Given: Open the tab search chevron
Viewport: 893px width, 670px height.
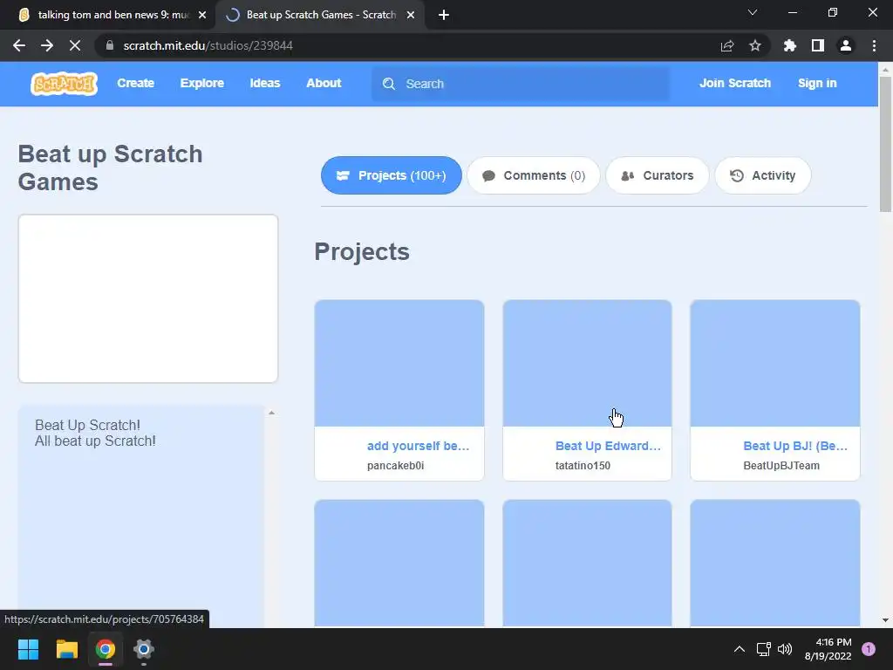Looking at the screenshot, I should (753, 12).
